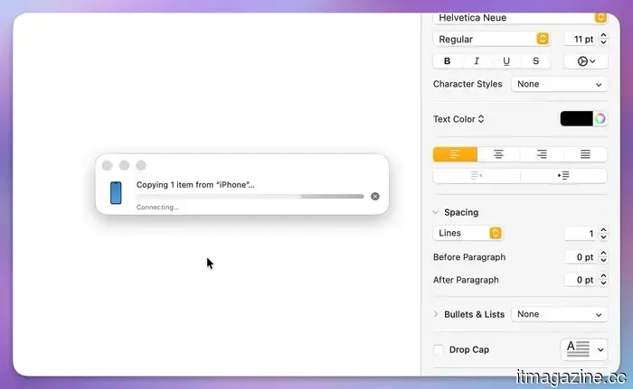
Task: Decrease Before Paragraph spacing
Action: point(603,261)
